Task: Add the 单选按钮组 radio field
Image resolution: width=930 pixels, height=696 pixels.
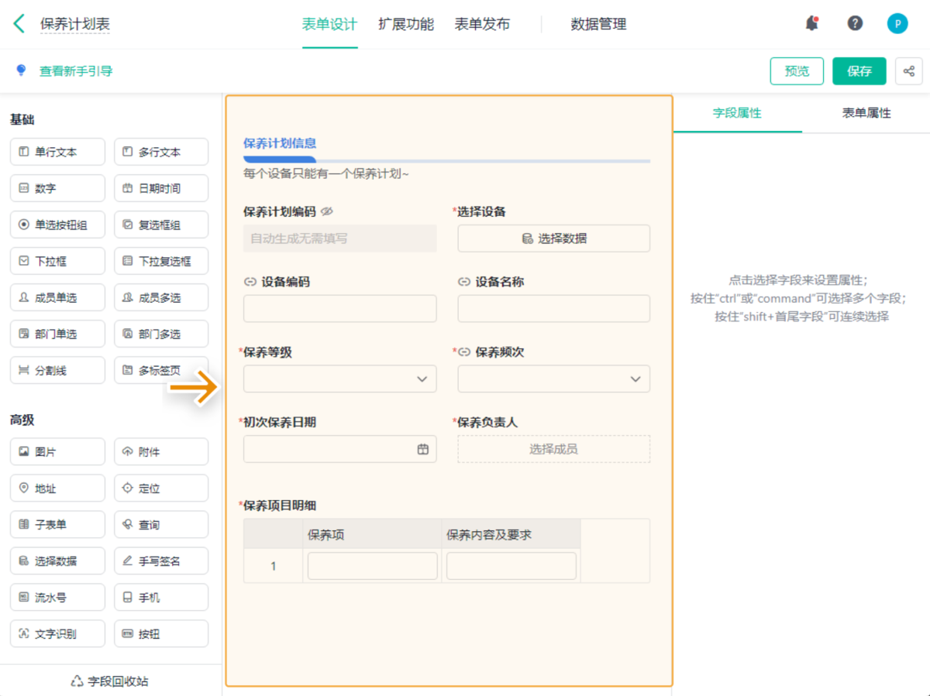Action: 57,225
